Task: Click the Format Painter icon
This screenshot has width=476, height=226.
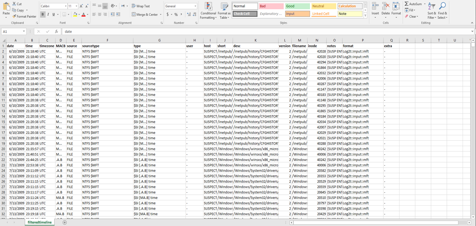Action: click(14, 16)
